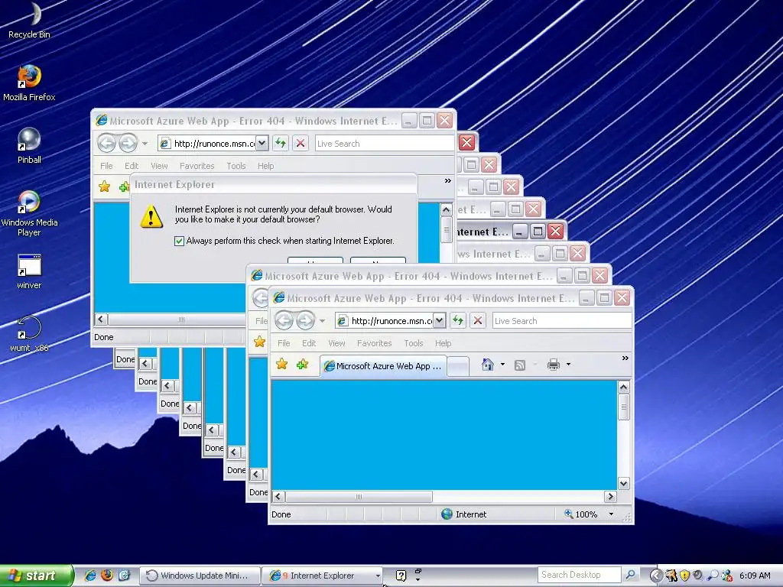783x587 pixels.
Task: Uncheck Always perform this check checkbox
Action: (179, 241)
